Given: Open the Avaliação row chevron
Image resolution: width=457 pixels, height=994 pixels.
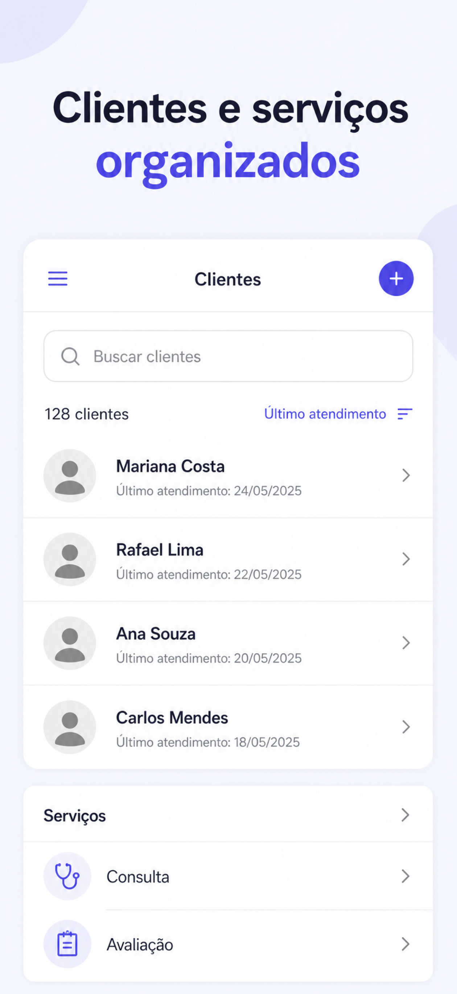Looking at the screenshot, I should coord(405,944).
